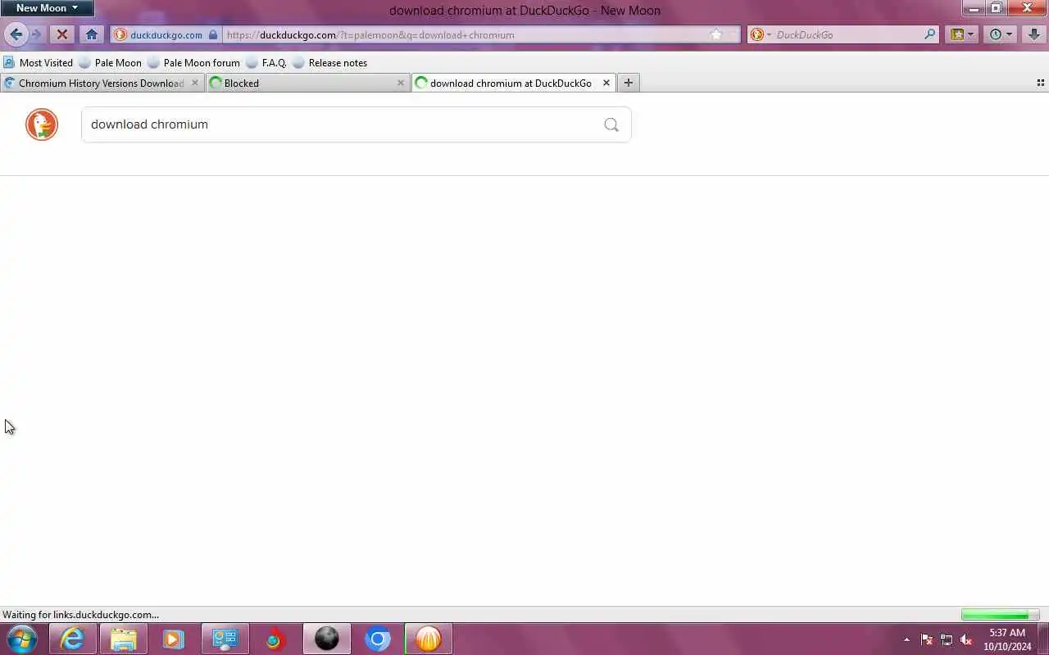1049x655 pixels.
Task: Open the downloads arrow button
Action: click(1034, 34)
